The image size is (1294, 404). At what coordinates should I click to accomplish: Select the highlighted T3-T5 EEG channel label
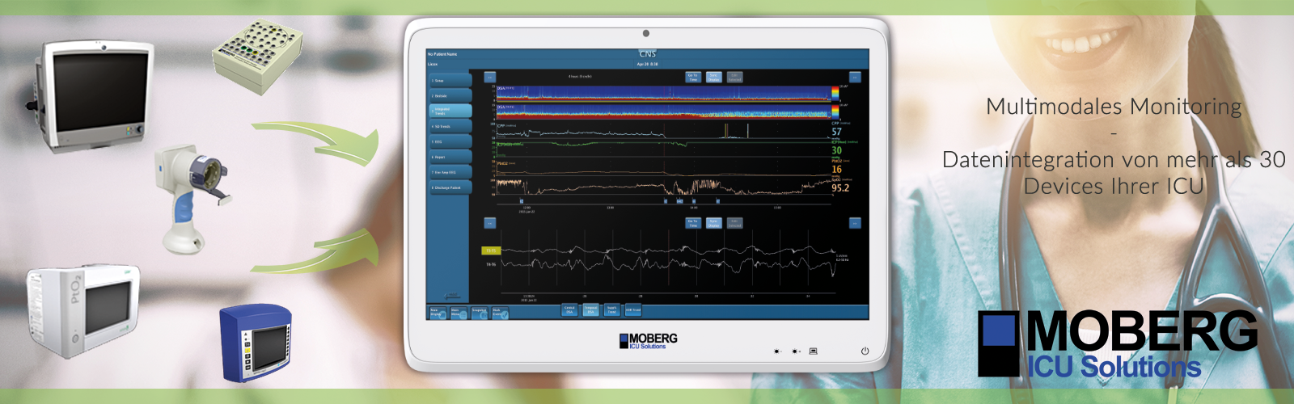coord(491,251)
